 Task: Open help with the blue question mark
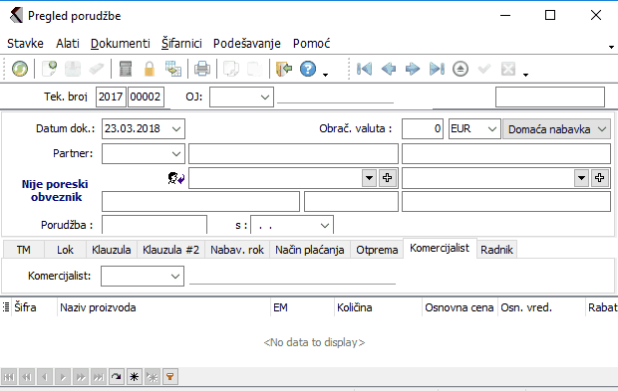pyautogui.click(x=308, y=69)
